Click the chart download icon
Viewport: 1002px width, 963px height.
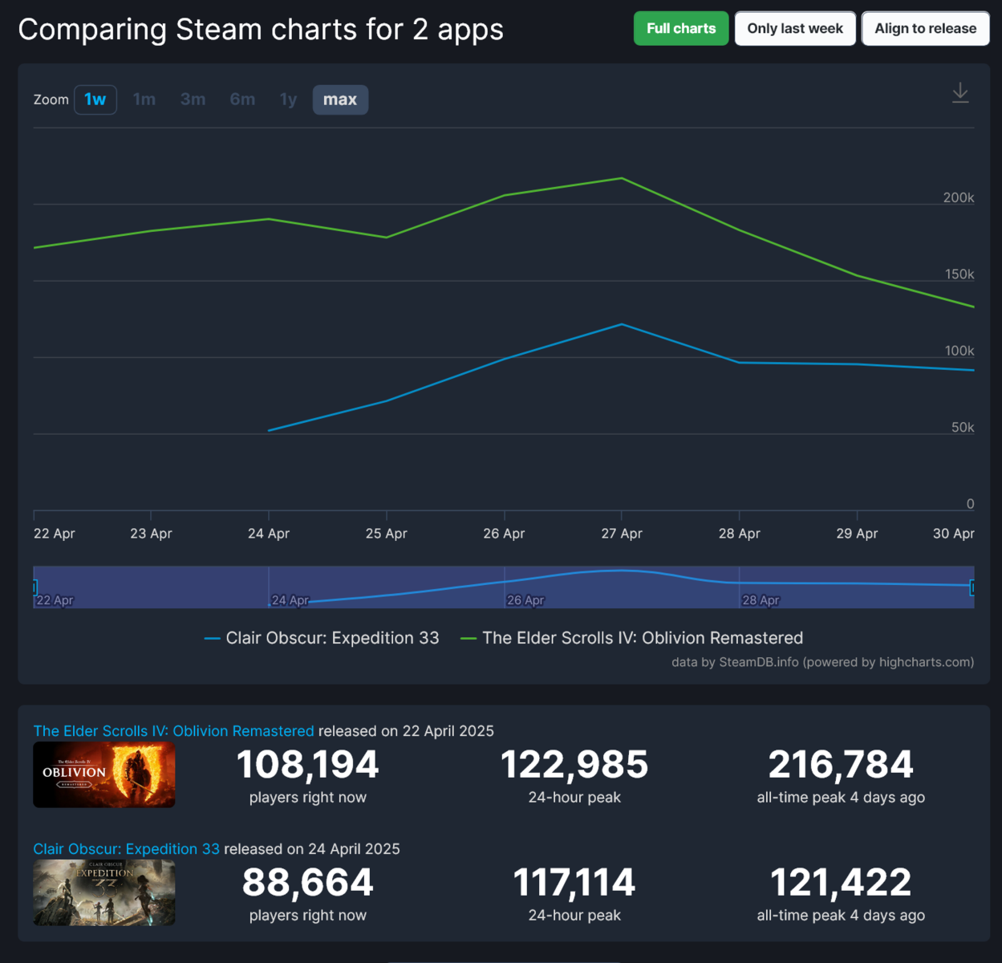(959, 93)
